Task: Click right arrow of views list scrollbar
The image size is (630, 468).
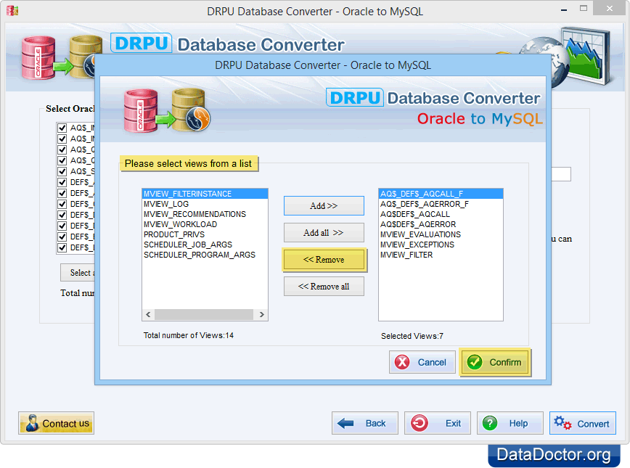Action: click(262, 314)
